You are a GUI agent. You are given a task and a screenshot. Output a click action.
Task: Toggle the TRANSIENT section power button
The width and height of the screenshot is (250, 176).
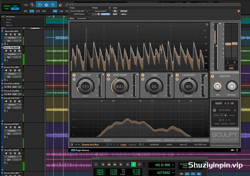[177, 75]
